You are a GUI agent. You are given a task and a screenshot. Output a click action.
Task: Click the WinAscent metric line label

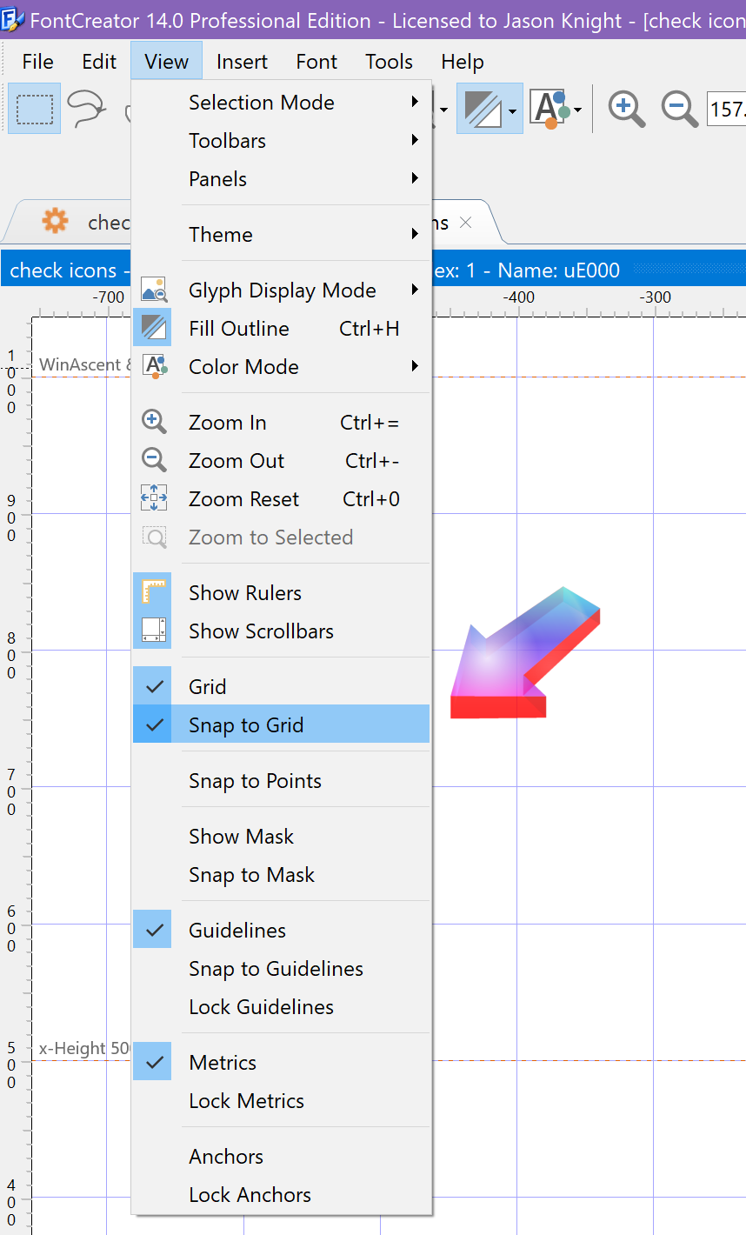pos(84,364)
